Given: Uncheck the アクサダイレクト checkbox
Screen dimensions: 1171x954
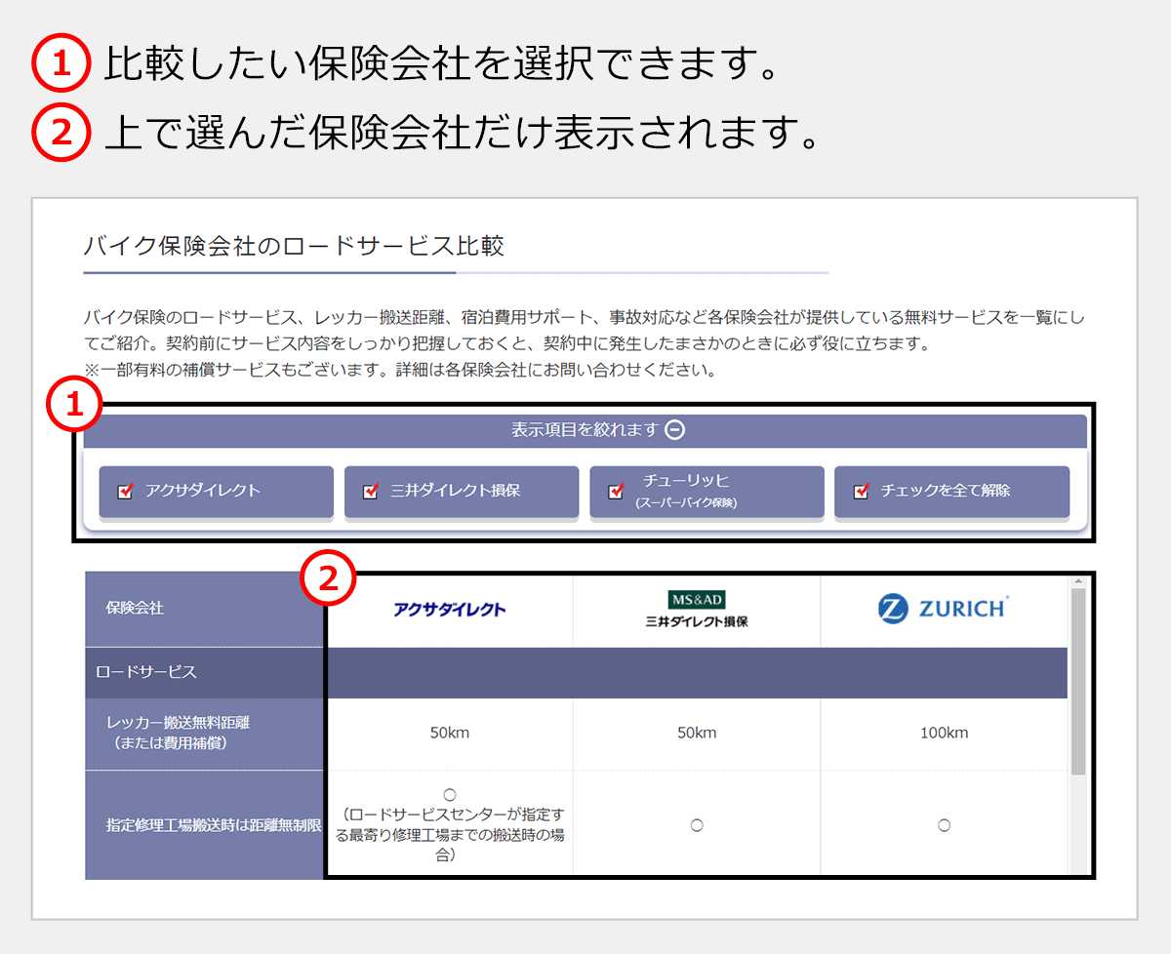Looking at the screenshot, I should [x=125, y=492].
